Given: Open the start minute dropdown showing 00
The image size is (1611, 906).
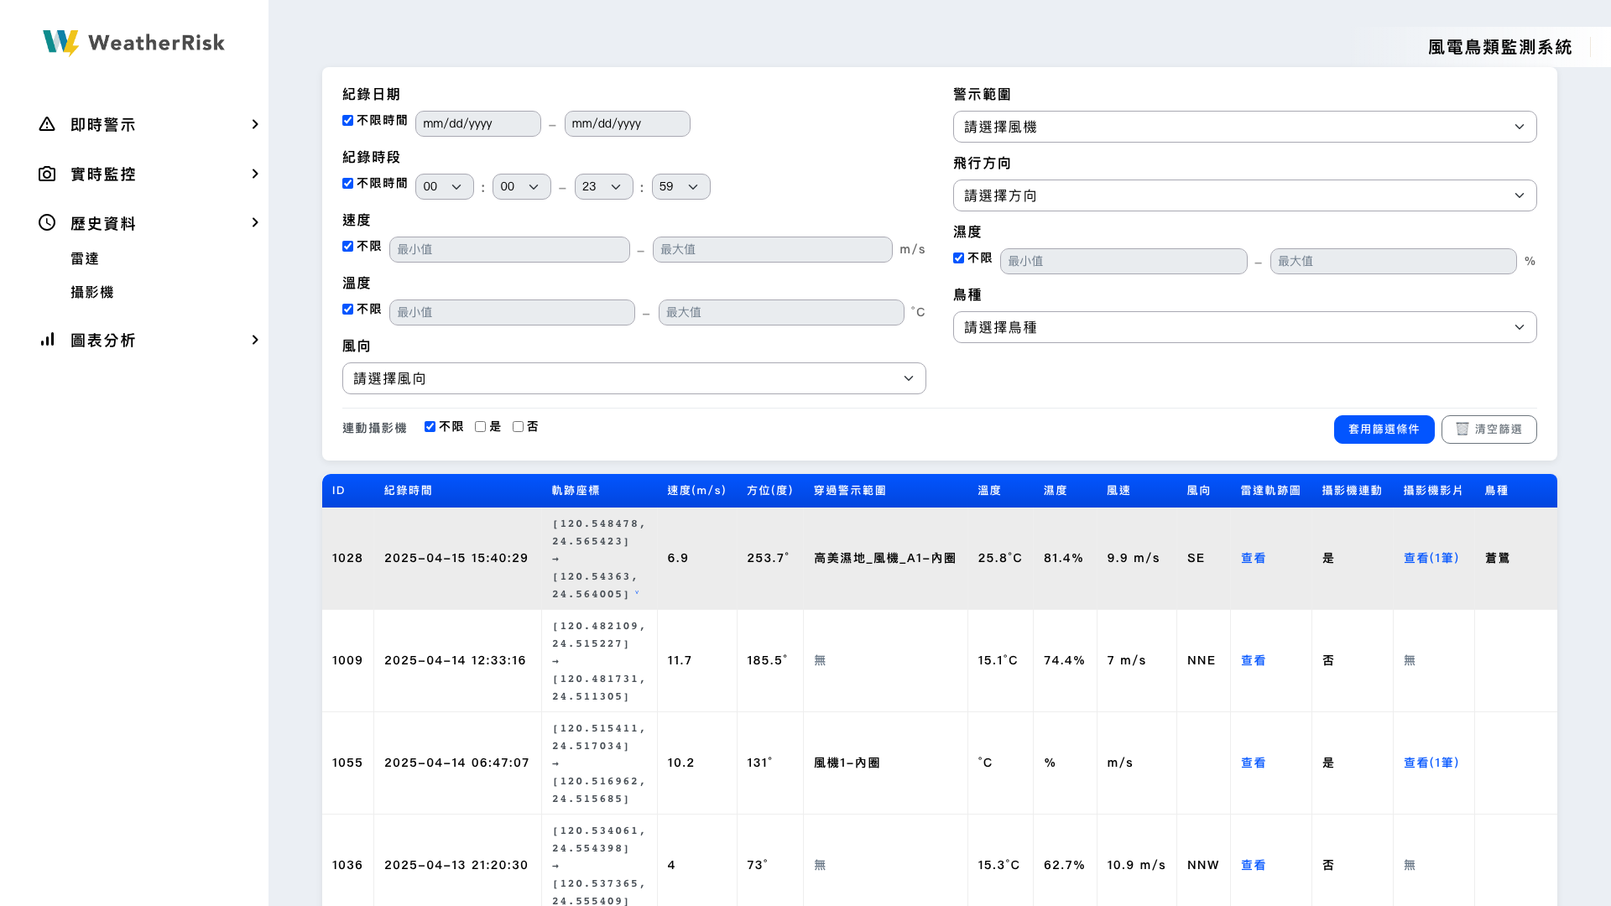Looking at the screenshot, I should [x=522, y=186].
